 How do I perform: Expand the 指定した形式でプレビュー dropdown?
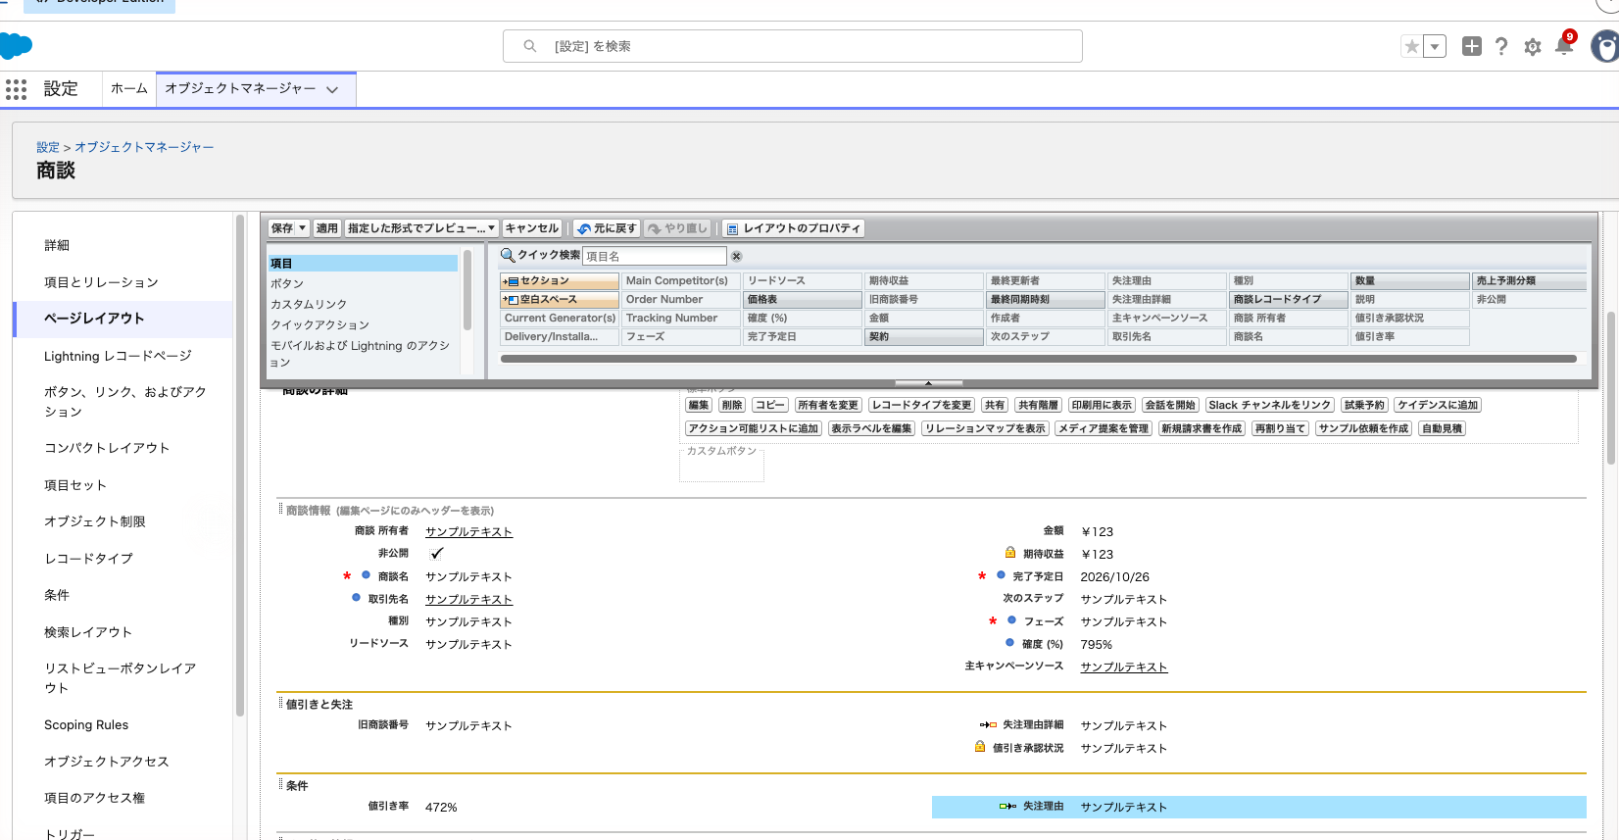tap(421, 228)
